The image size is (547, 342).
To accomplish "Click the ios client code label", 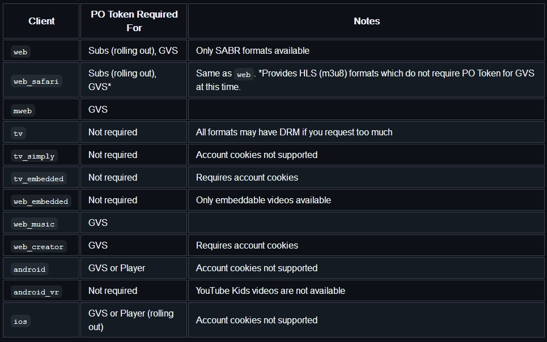I will tap(20, 321).
